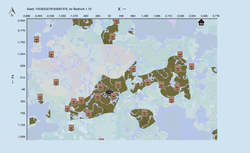Click village marker near X 2,400, Z -210
250x153 pixels.
coord(177,87)
